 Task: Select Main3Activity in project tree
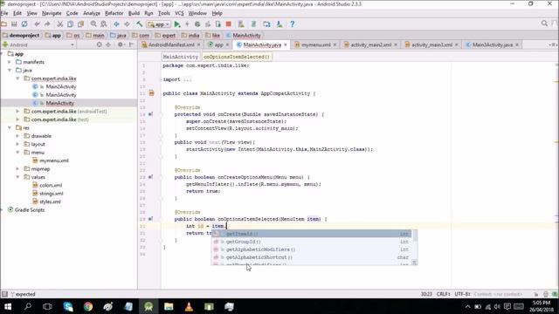[x=61, y=95]
